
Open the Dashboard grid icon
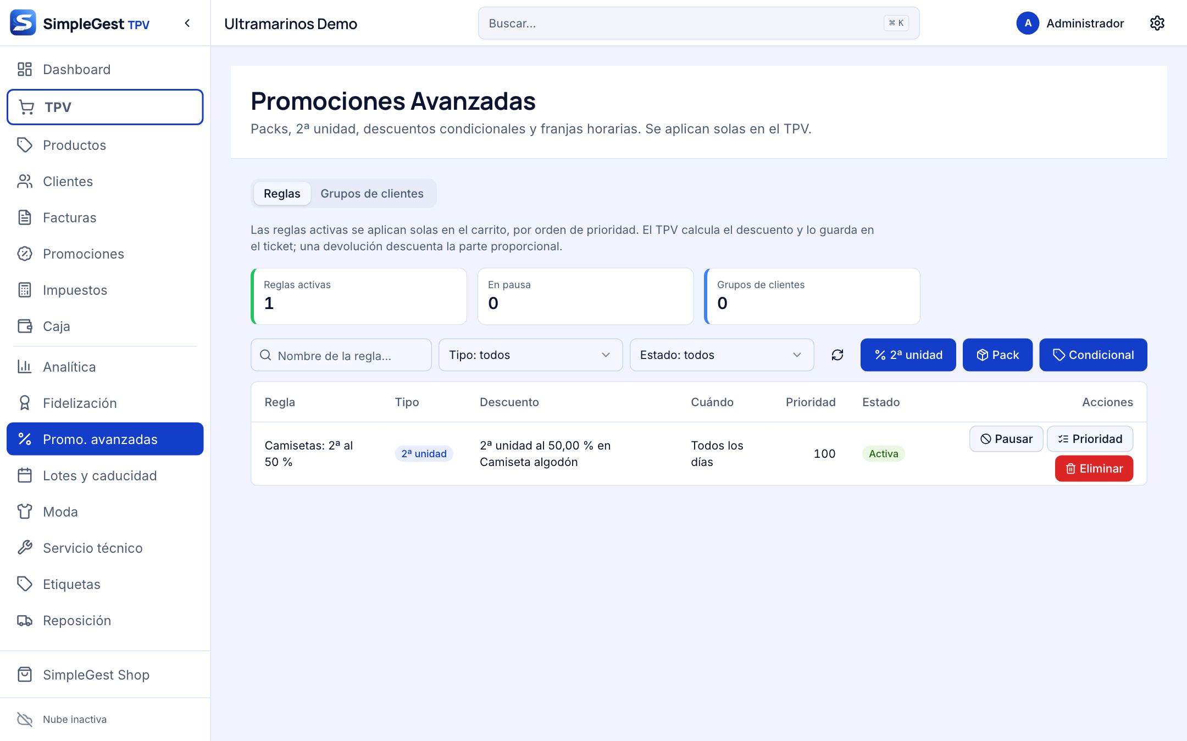[25, 69]
